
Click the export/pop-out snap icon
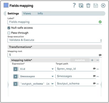[x=81, y=6]
